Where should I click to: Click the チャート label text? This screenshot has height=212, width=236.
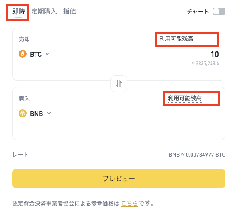198,12
